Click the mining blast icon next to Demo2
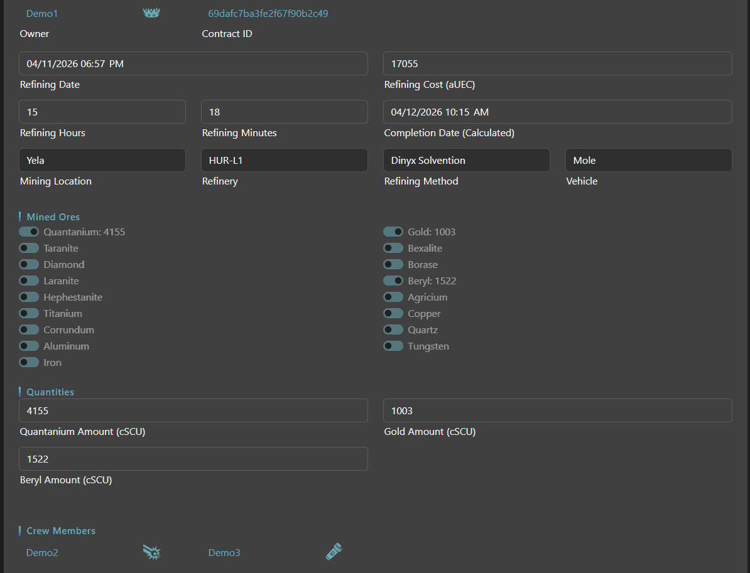This screenshot has width=750, height=573. 151,552
